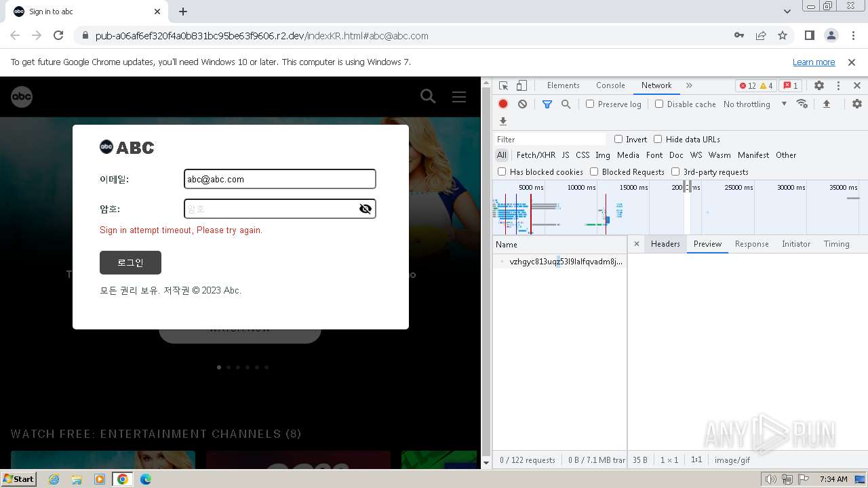Show the password with the eye toggle
Image resolution: width=868 pixels, height=488 pixels.
pos(366,209)
